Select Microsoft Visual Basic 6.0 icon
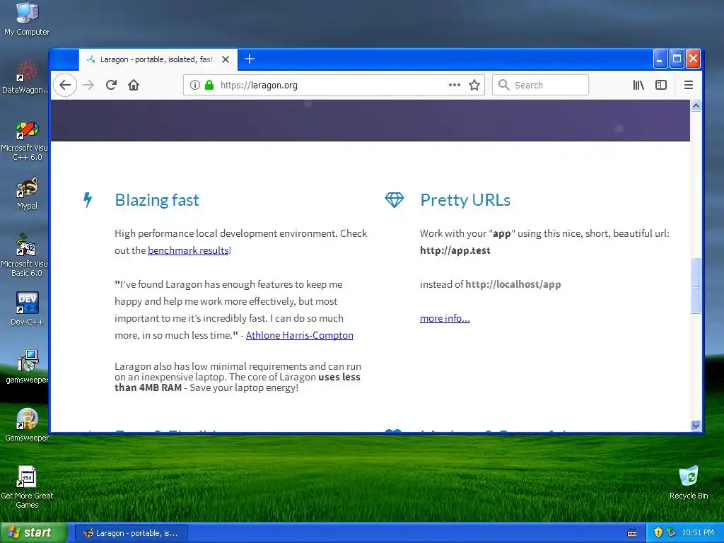The width and height of the screenshot is (724, 543). coord(25,255)
